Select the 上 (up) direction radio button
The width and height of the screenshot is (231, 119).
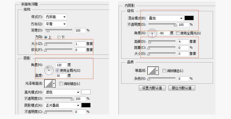point(46,37)
